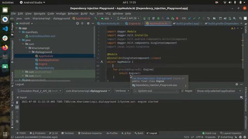Collapse the diplayground package node
Screen dimensions: 248x139
[x=29, y=52]
